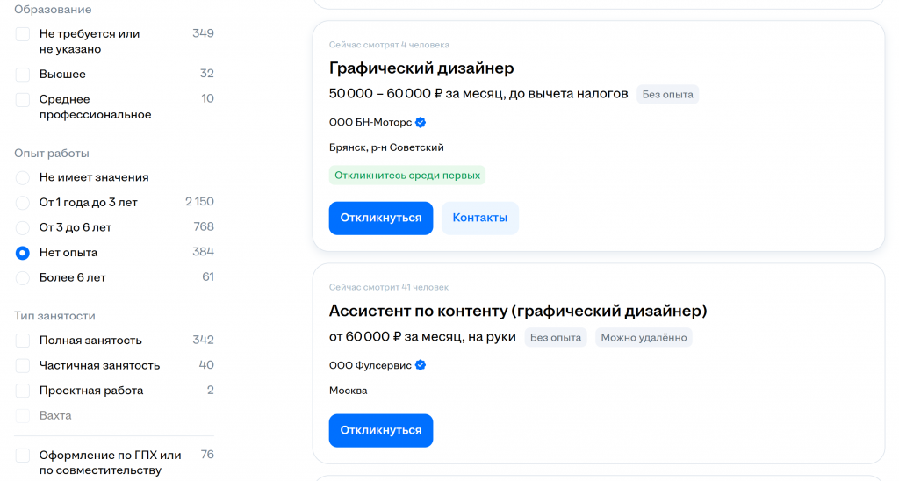The height and width of the screenshot is (481, 899).
Task: Check the 'Полная занятость' employment checkbox
Action: [x=22, y=341]
